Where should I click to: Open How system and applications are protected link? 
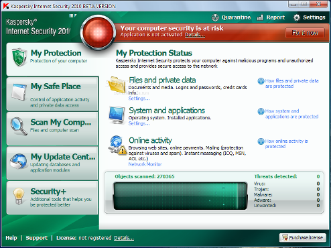point(291,114)
